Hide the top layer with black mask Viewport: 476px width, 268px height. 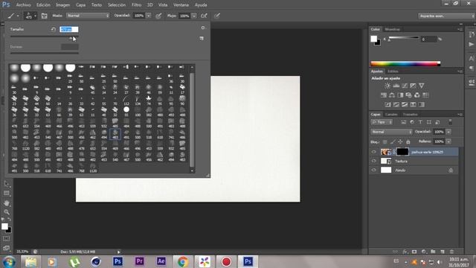373,152
